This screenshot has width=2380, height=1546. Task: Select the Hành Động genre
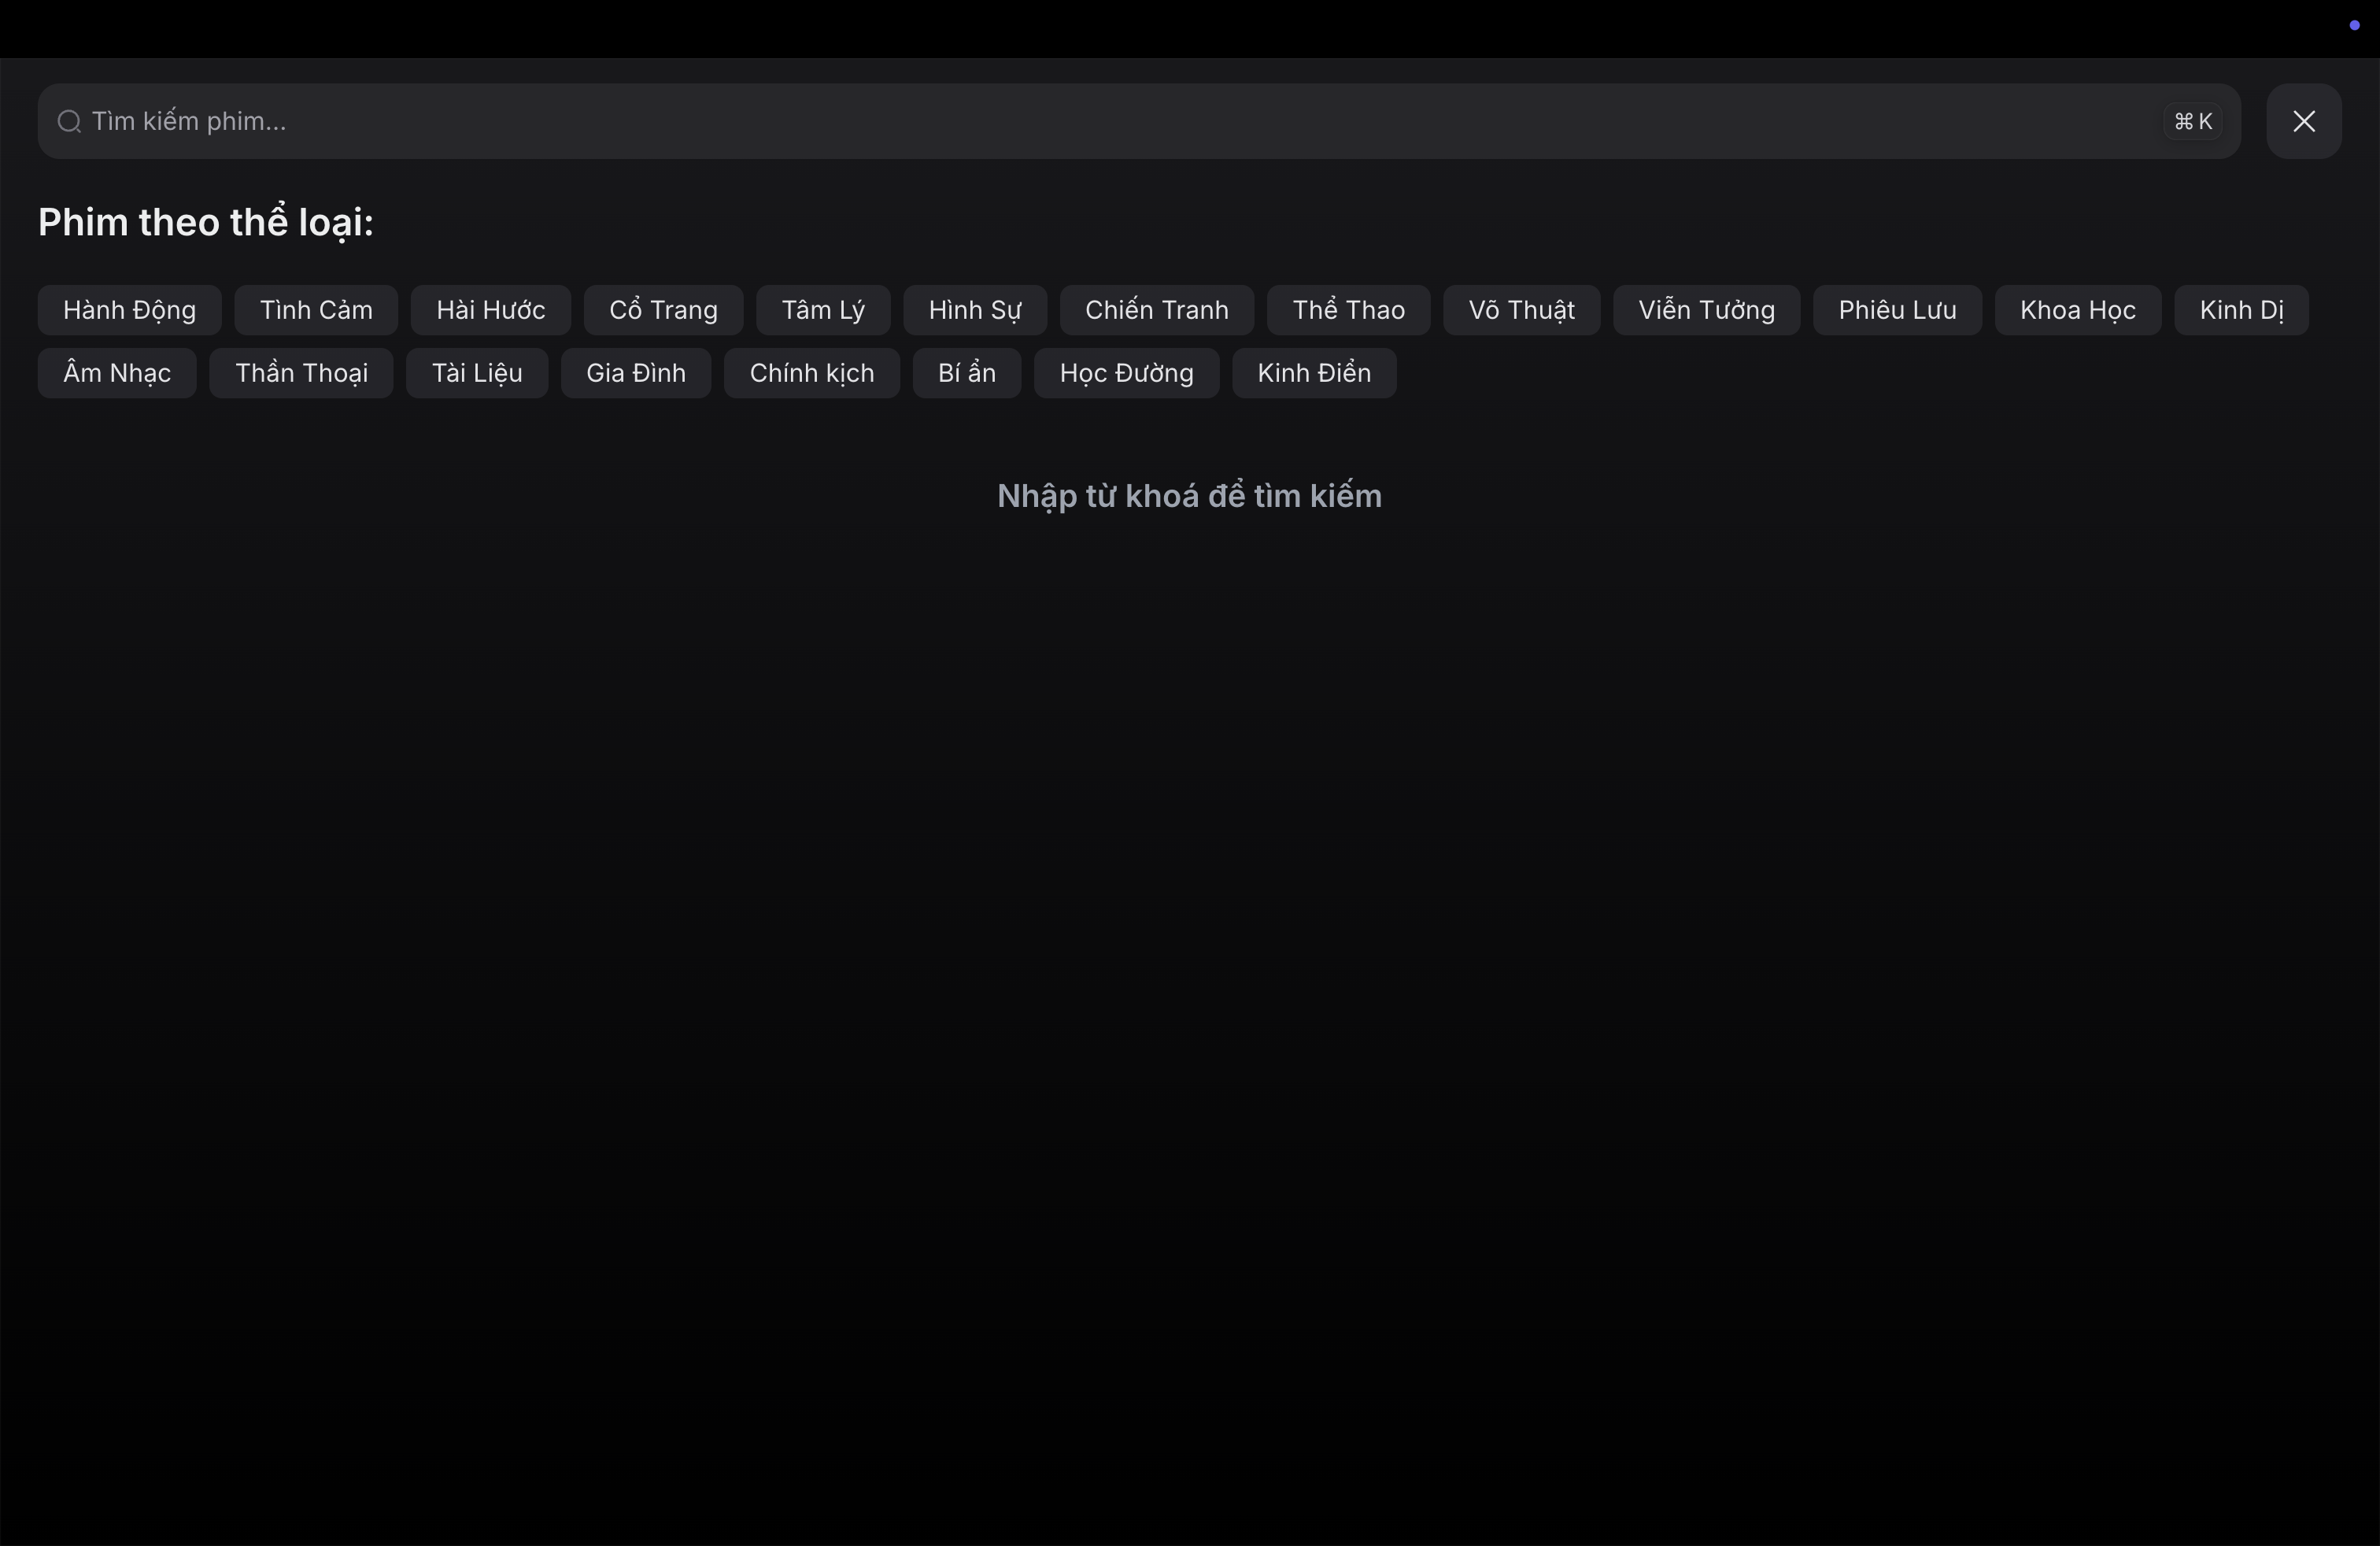(129, 310)
